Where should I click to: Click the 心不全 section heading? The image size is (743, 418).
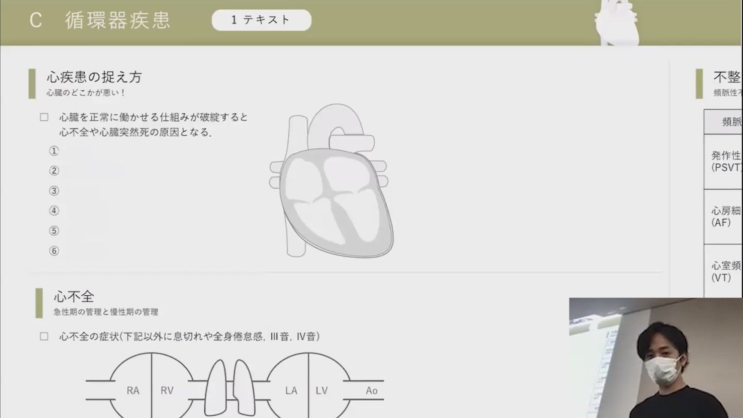pos(74,297)
